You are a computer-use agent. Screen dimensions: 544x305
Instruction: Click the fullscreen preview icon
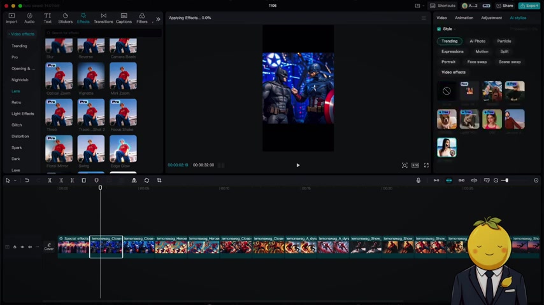(x=426, y=165)
